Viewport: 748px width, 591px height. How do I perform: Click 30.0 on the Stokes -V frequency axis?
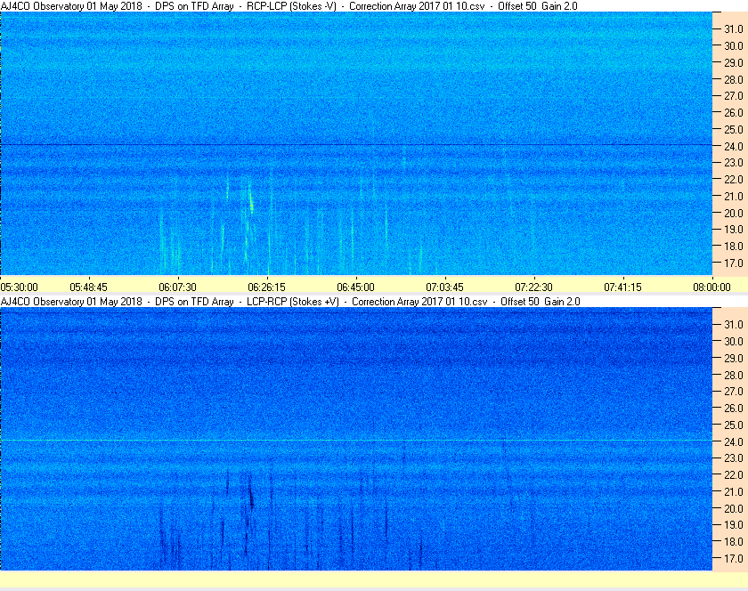click(734, 45)
